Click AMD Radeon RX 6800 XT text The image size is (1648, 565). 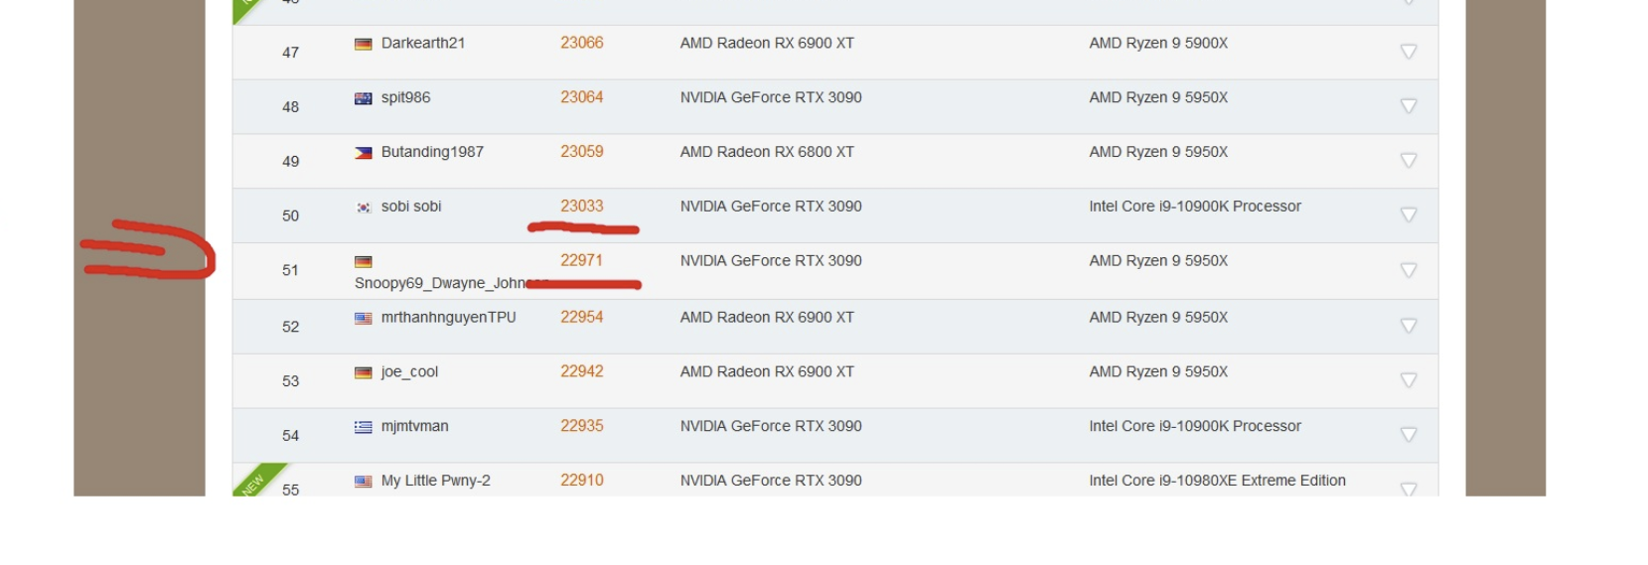pos(767,152)
